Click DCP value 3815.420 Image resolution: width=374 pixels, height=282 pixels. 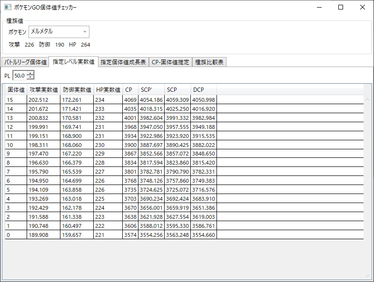(204, 163)
